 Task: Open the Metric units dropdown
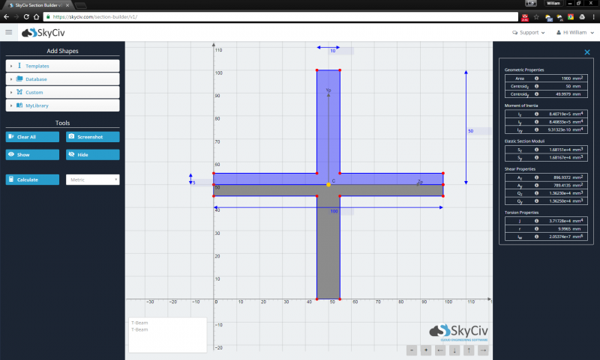point(92,180)
